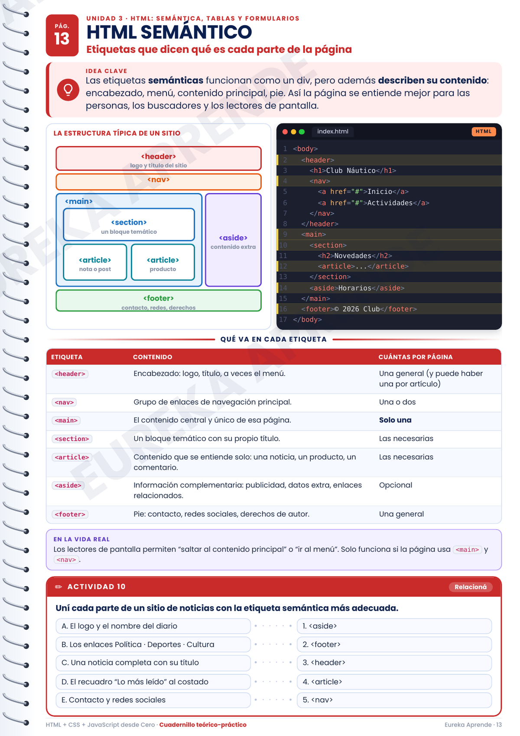Click the <article> nota o post box
Screen dimensions: 520x736
click(x=95, y=262)
